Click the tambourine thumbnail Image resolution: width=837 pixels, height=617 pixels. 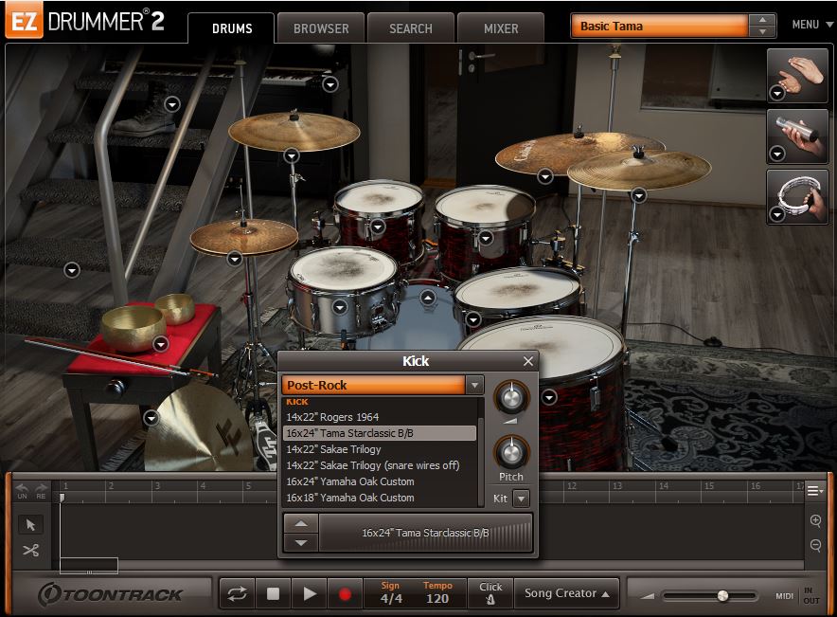pos(797,196)
